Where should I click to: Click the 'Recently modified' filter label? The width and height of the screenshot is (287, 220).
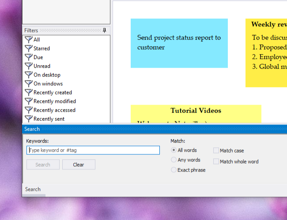[x=55, y=101]
